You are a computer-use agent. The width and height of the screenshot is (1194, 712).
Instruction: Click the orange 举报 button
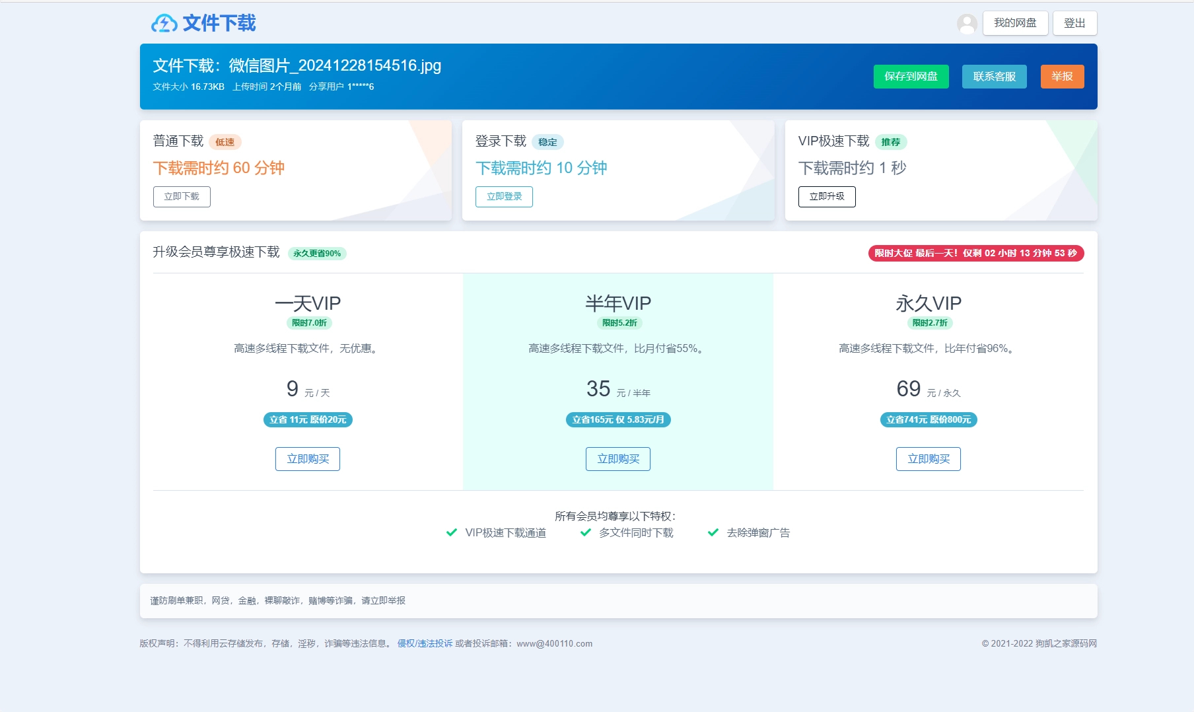[1062, 77]
